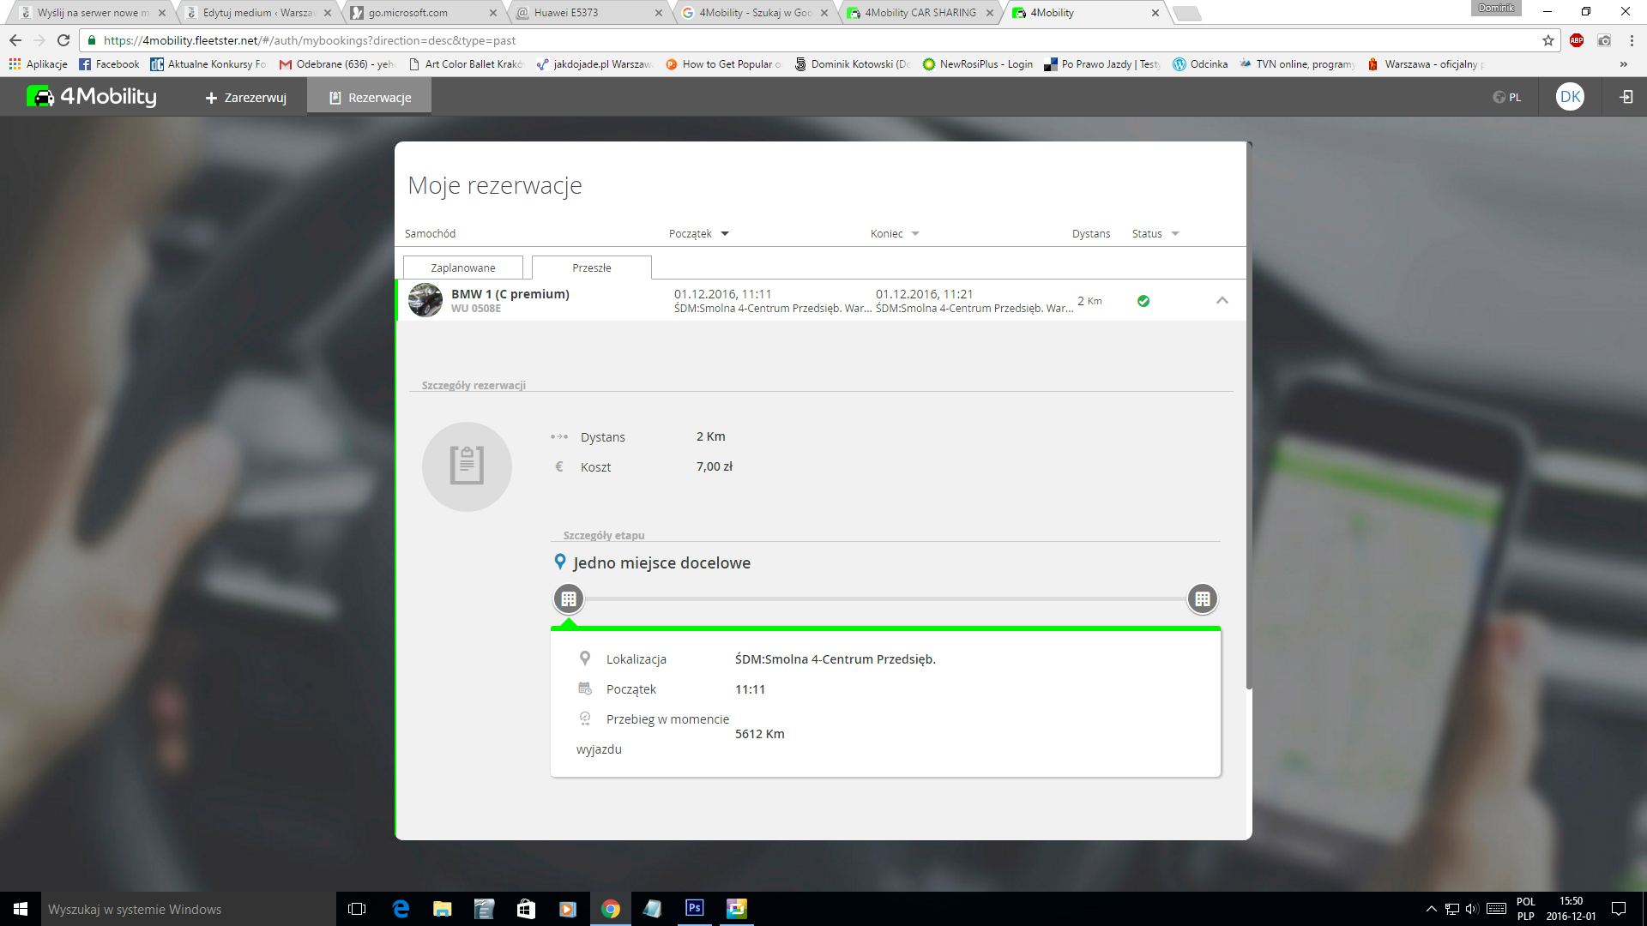Collapse the BMW 1 reservation details
This screenshot has width=1647, height=926.
(x=1222, y=300)
